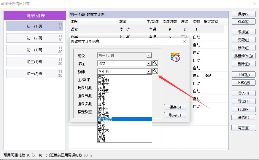The height and width of the screenshot is (160, 259).
Task: Select 王生和 from the teacher list
Action: [103, 80]
